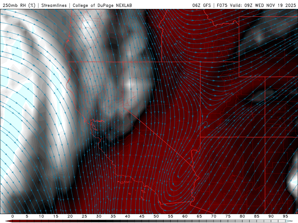This screenshot has width=298, height=223.
Task: Click the dark red low-humidity end of the colorbar
Action: (9, 221)
